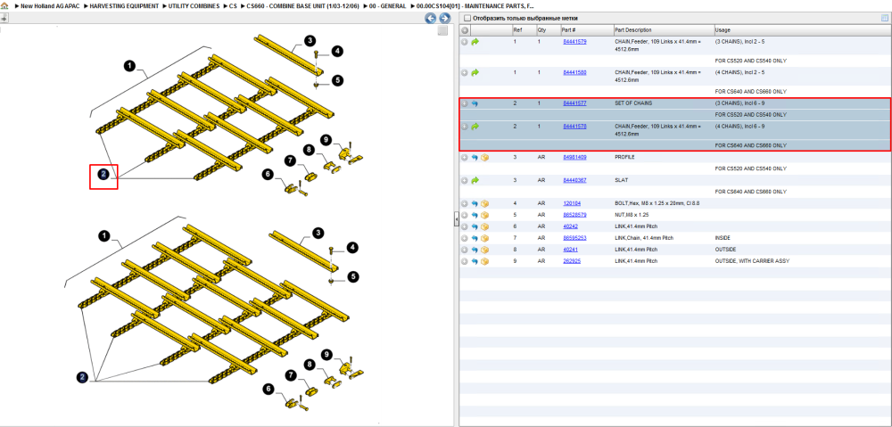Click the plus icon for part 282925
The width and height of the screenshot is (892, 427).
tap(465, 261)
